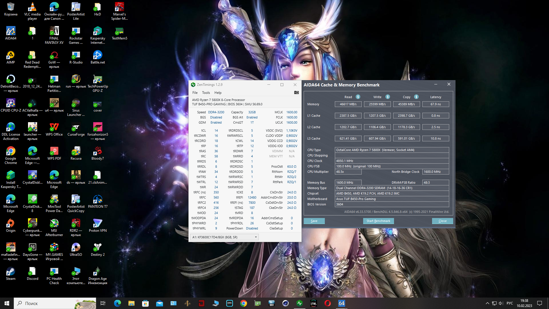
Task: Open the ZenTimings Tools menu
Action: tap(206, 93)
